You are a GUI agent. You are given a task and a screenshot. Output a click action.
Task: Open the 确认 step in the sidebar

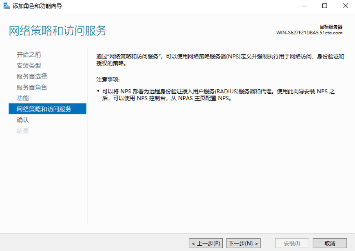23,120
